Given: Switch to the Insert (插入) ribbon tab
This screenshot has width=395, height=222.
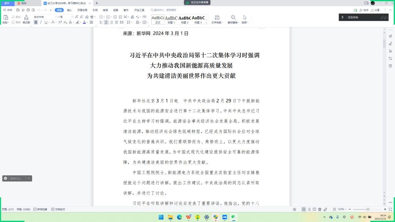Looking at the screenshot, I should (69, 10).
